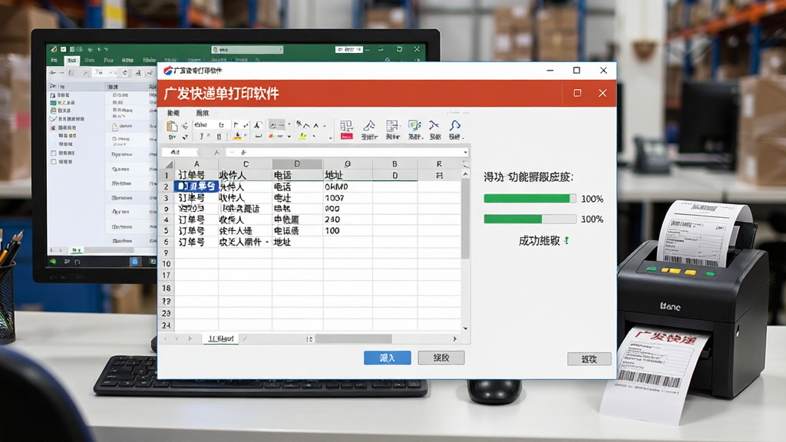Click the blue button below the spreadsheet

(x=388, y=358)
